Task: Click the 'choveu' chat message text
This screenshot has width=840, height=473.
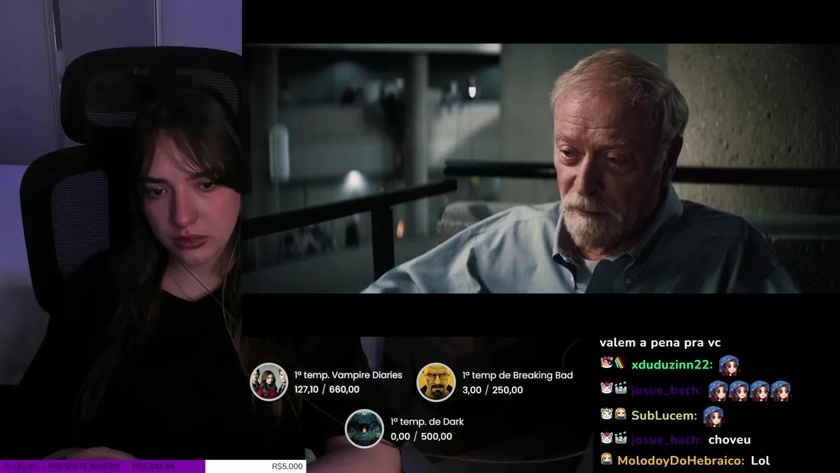Action: point(730,440)
